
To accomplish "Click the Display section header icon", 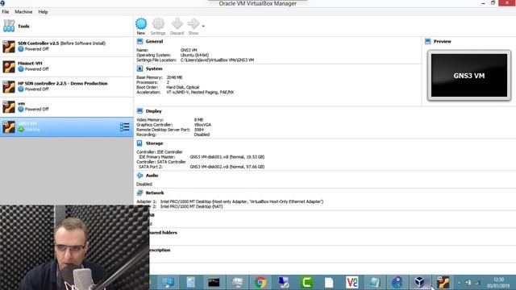I will [x=139, y=111].
